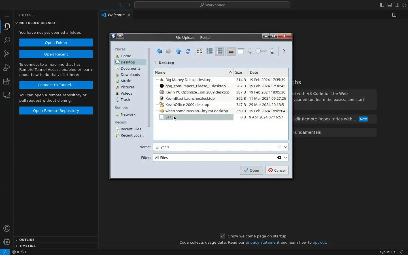Open notifications bell in status bar

(x=402, y=252)
